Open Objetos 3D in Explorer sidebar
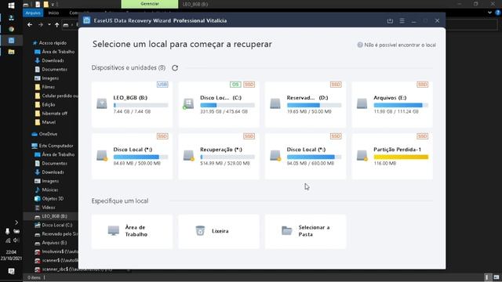 click(49, 198)
